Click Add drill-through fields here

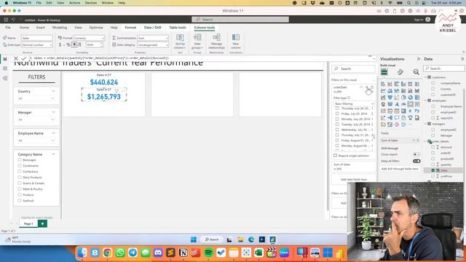click(x=400, y=169)
